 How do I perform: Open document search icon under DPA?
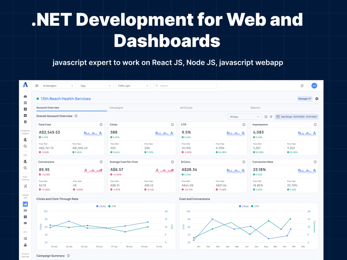(25, 162)
